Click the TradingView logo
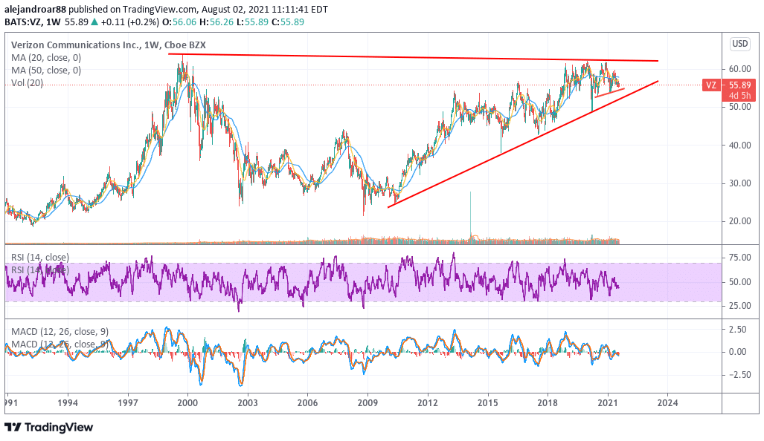764x441 pixels. (x=48, y=428)
